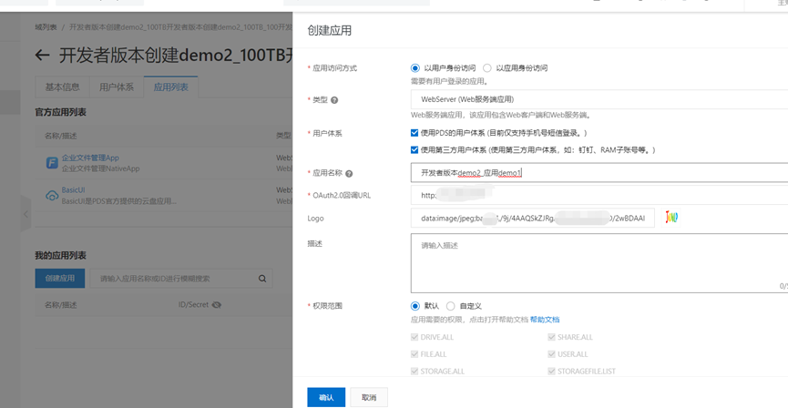Focus the OAuth2.0回调URL input field
788x408 pixels.
coord(599,195)
